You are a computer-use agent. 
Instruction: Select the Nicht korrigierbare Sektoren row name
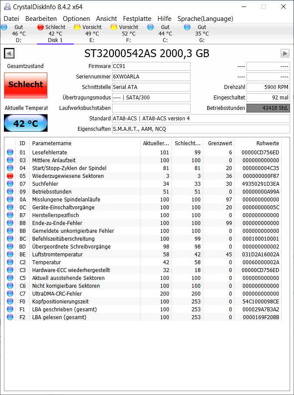pyautogui.click(x=66, y=286)
